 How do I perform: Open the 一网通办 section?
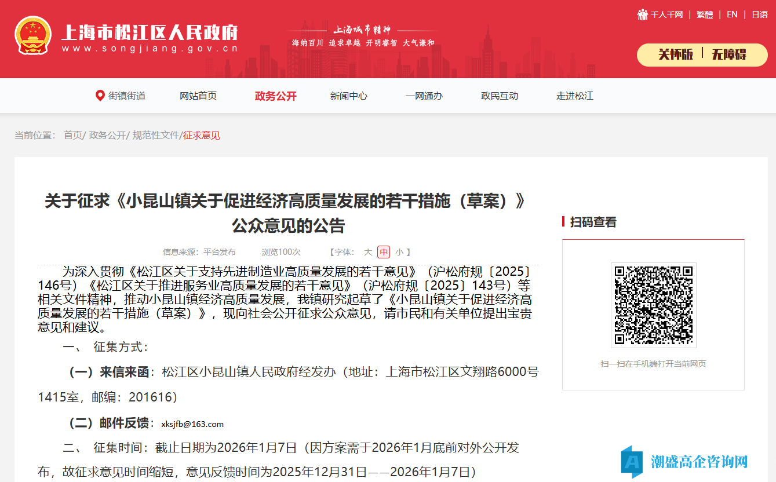(x=424, y=96)
